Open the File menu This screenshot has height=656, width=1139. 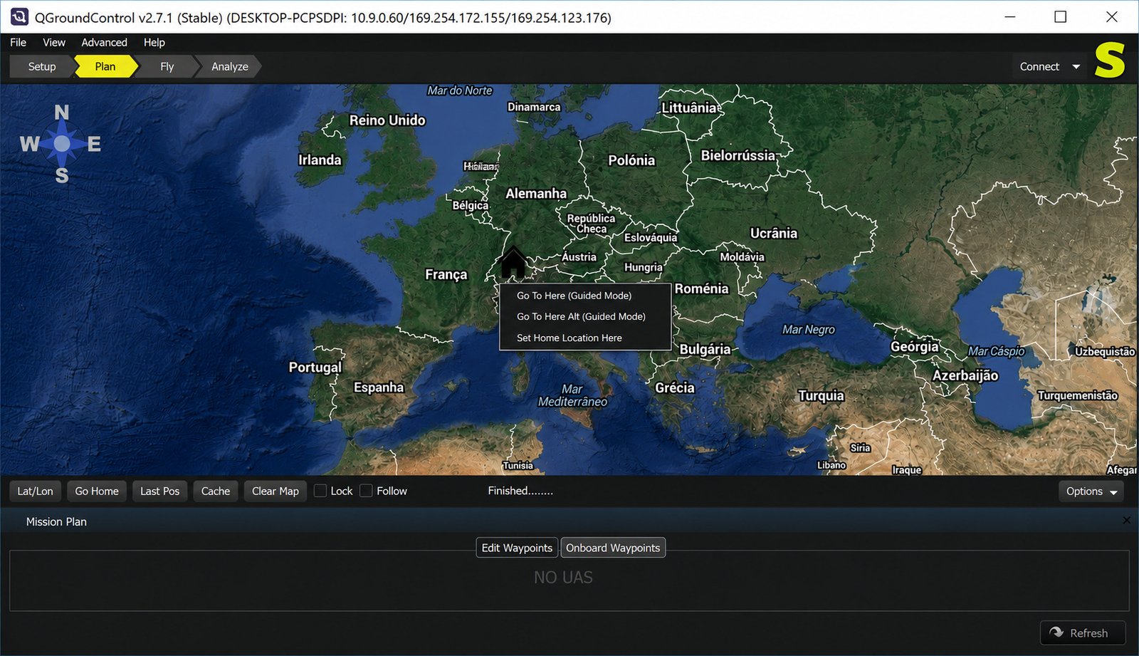(x=18, y=43)
